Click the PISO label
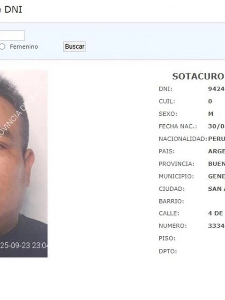This screenshot has height=300, width=225. [x=167, y=239]
